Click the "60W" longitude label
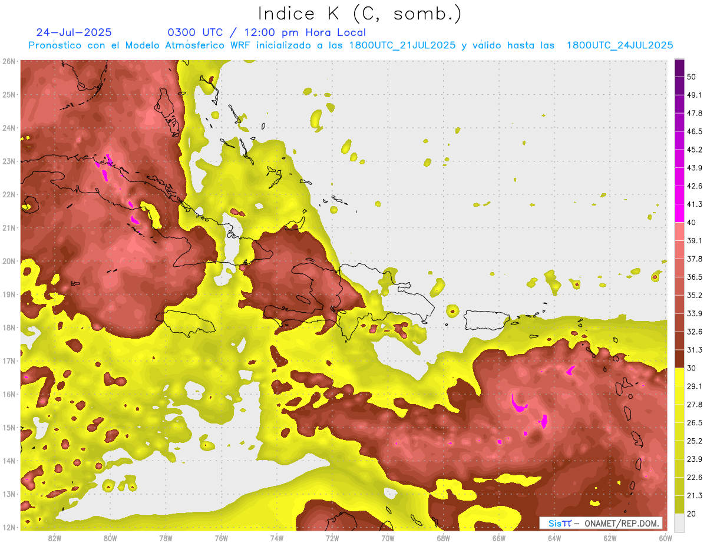Viewport: 707px width, 546px height. (x=665, y=538)
